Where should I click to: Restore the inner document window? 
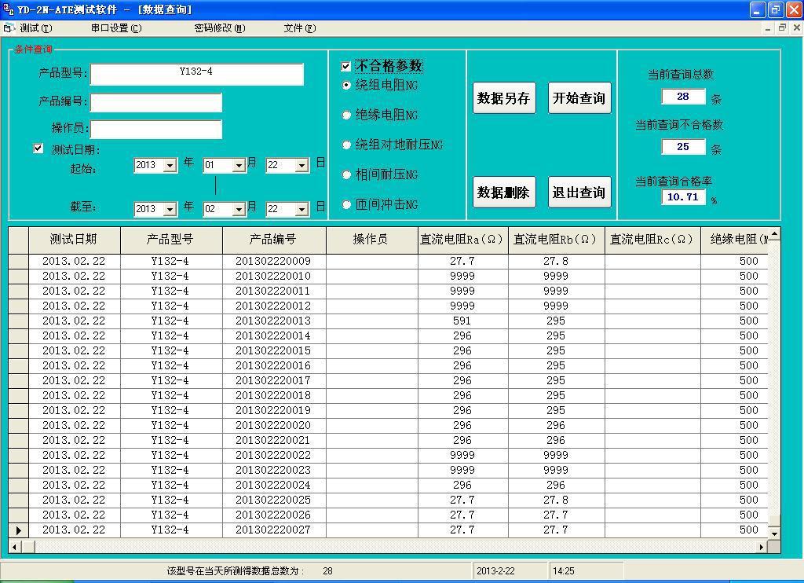782,28
